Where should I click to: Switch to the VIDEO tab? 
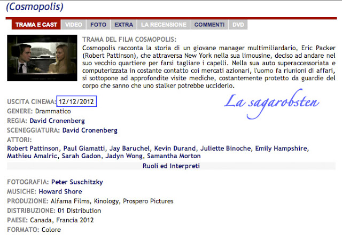click(74, 25)
